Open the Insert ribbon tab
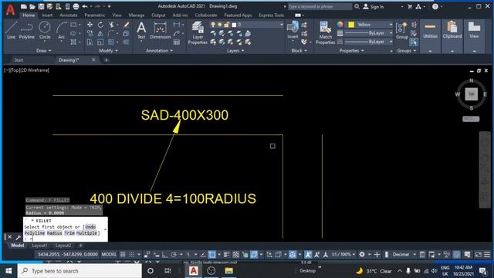Screen dimensions: 494x278 coord(47,15)
